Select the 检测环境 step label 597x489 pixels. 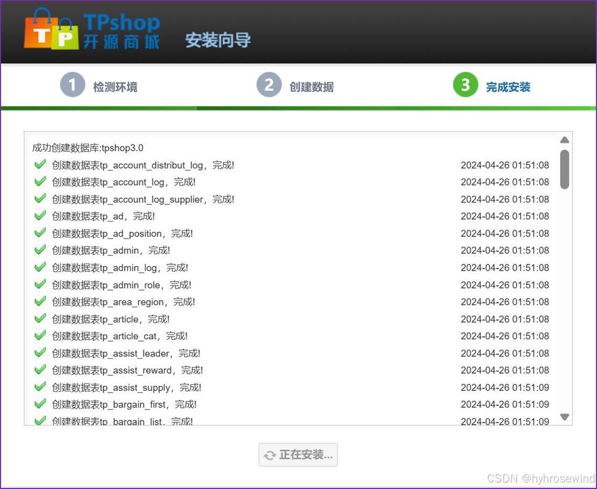(x=115, y=87)
